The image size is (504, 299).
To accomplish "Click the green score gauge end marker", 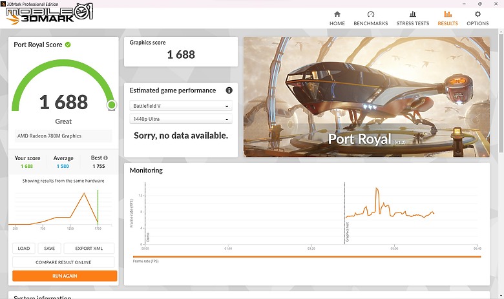I will click(112, 105).
